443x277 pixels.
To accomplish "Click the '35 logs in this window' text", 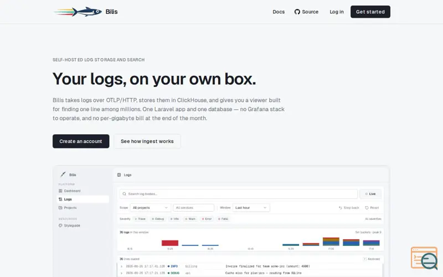I will [x=134, y=232].
